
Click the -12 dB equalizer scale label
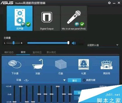coord(9,102)
